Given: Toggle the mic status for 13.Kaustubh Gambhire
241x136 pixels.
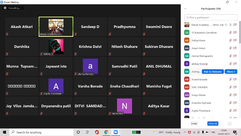Looking at the screenshot, I should [x=230, y=32].
